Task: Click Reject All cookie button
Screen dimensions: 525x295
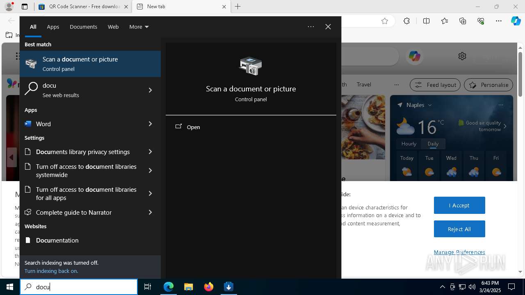Action: tap(459, 229)
